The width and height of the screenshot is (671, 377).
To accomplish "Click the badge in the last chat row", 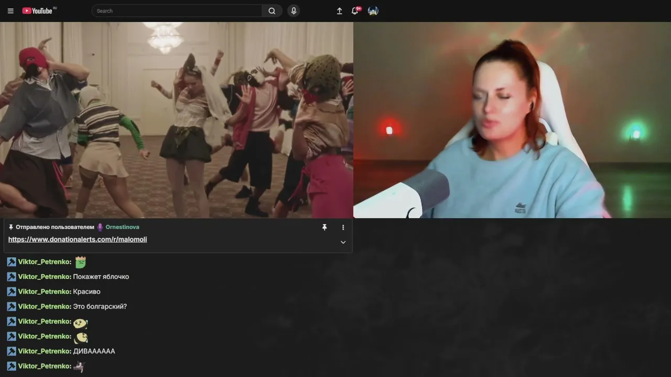I will pos(12,366).
